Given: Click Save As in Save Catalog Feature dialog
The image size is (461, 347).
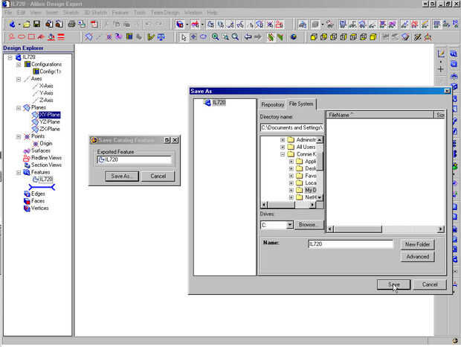Looking at the screenshot, I should tap(122, 176).
